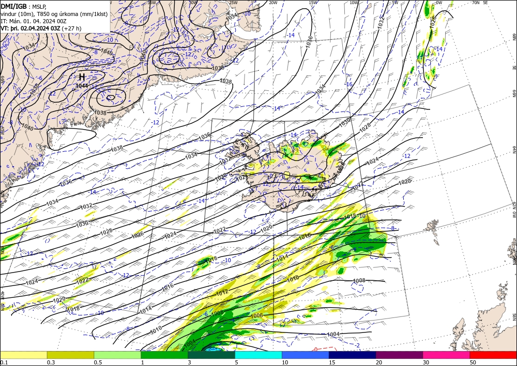Pick the navy 15 mm legend swatch
Screen dimensions: 517x366
click(353, 355)
